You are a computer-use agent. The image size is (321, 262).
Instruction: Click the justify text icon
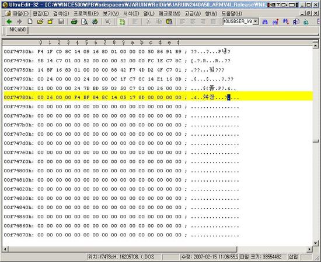[213, 22]
